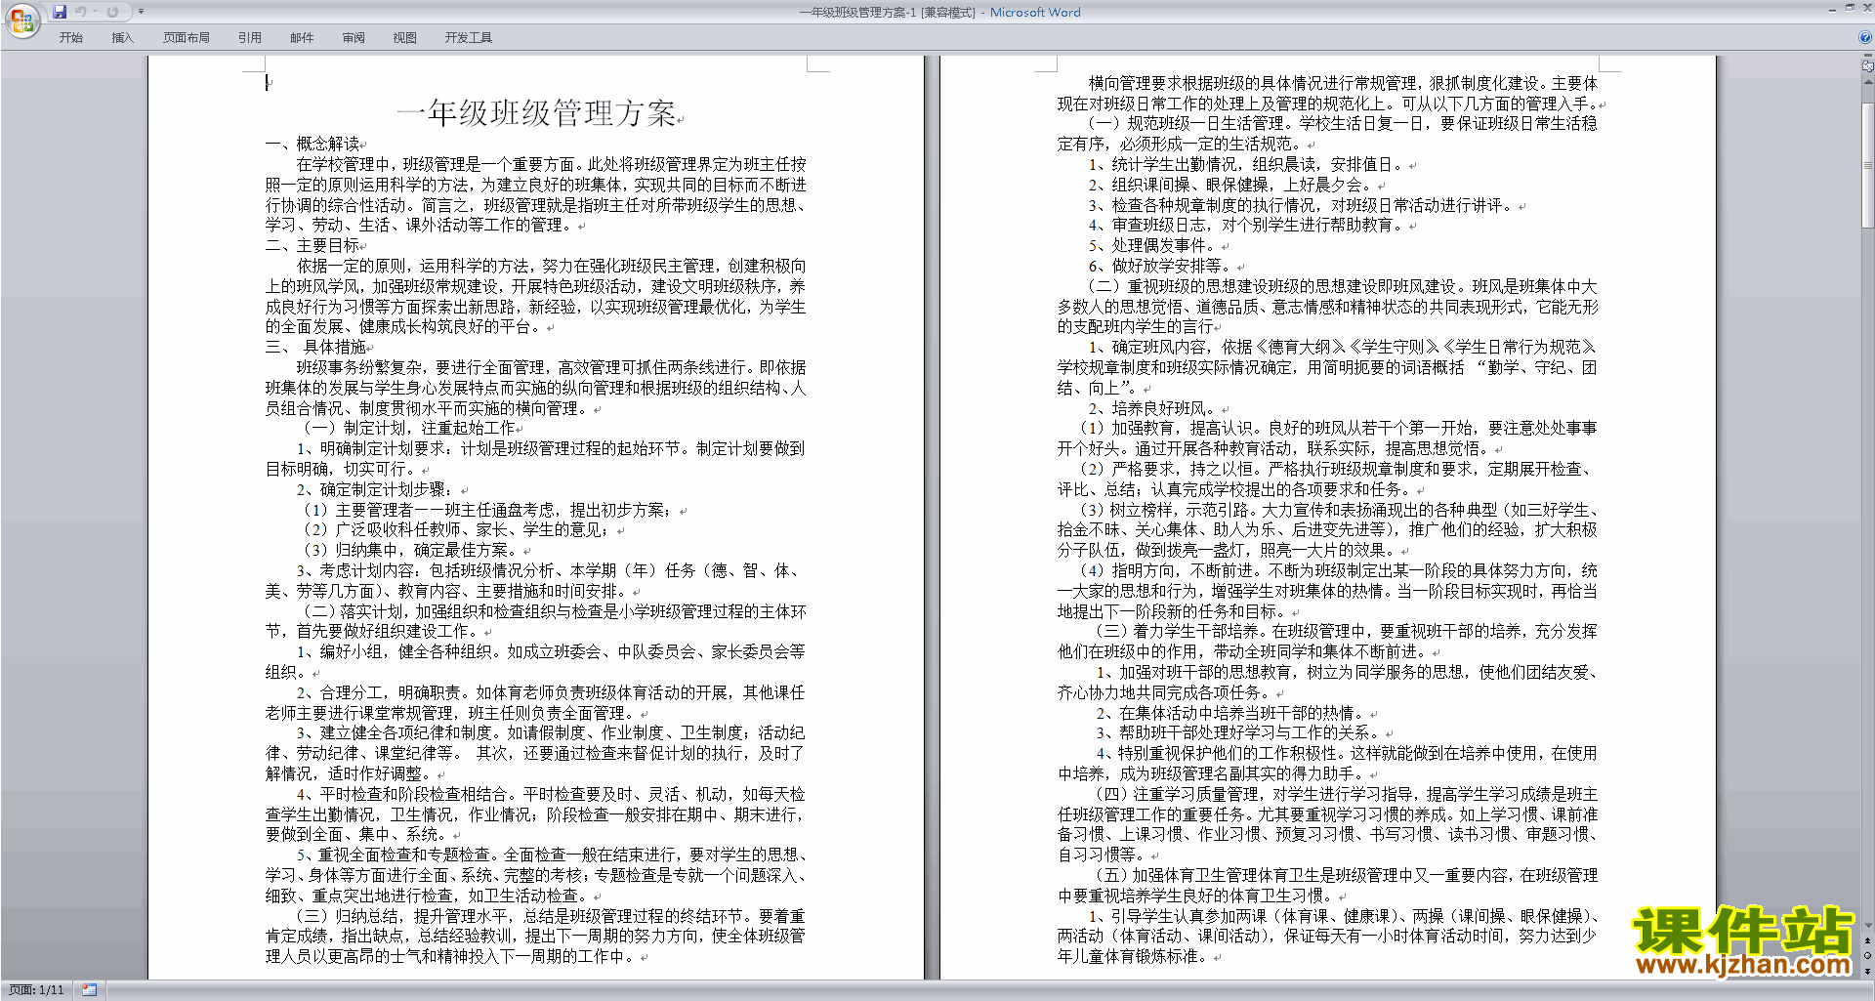Viewport: 1875px width, 1001px height.
Task: Open the 开始 ribbon tab
Action: (70, 37)
